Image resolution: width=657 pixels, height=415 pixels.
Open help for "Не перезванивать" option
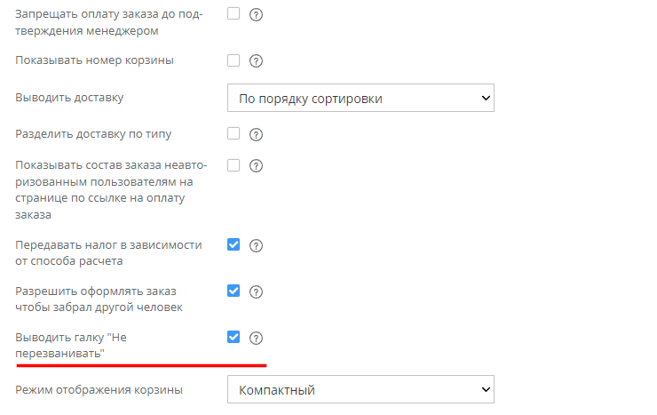click(x=257, y=339)
